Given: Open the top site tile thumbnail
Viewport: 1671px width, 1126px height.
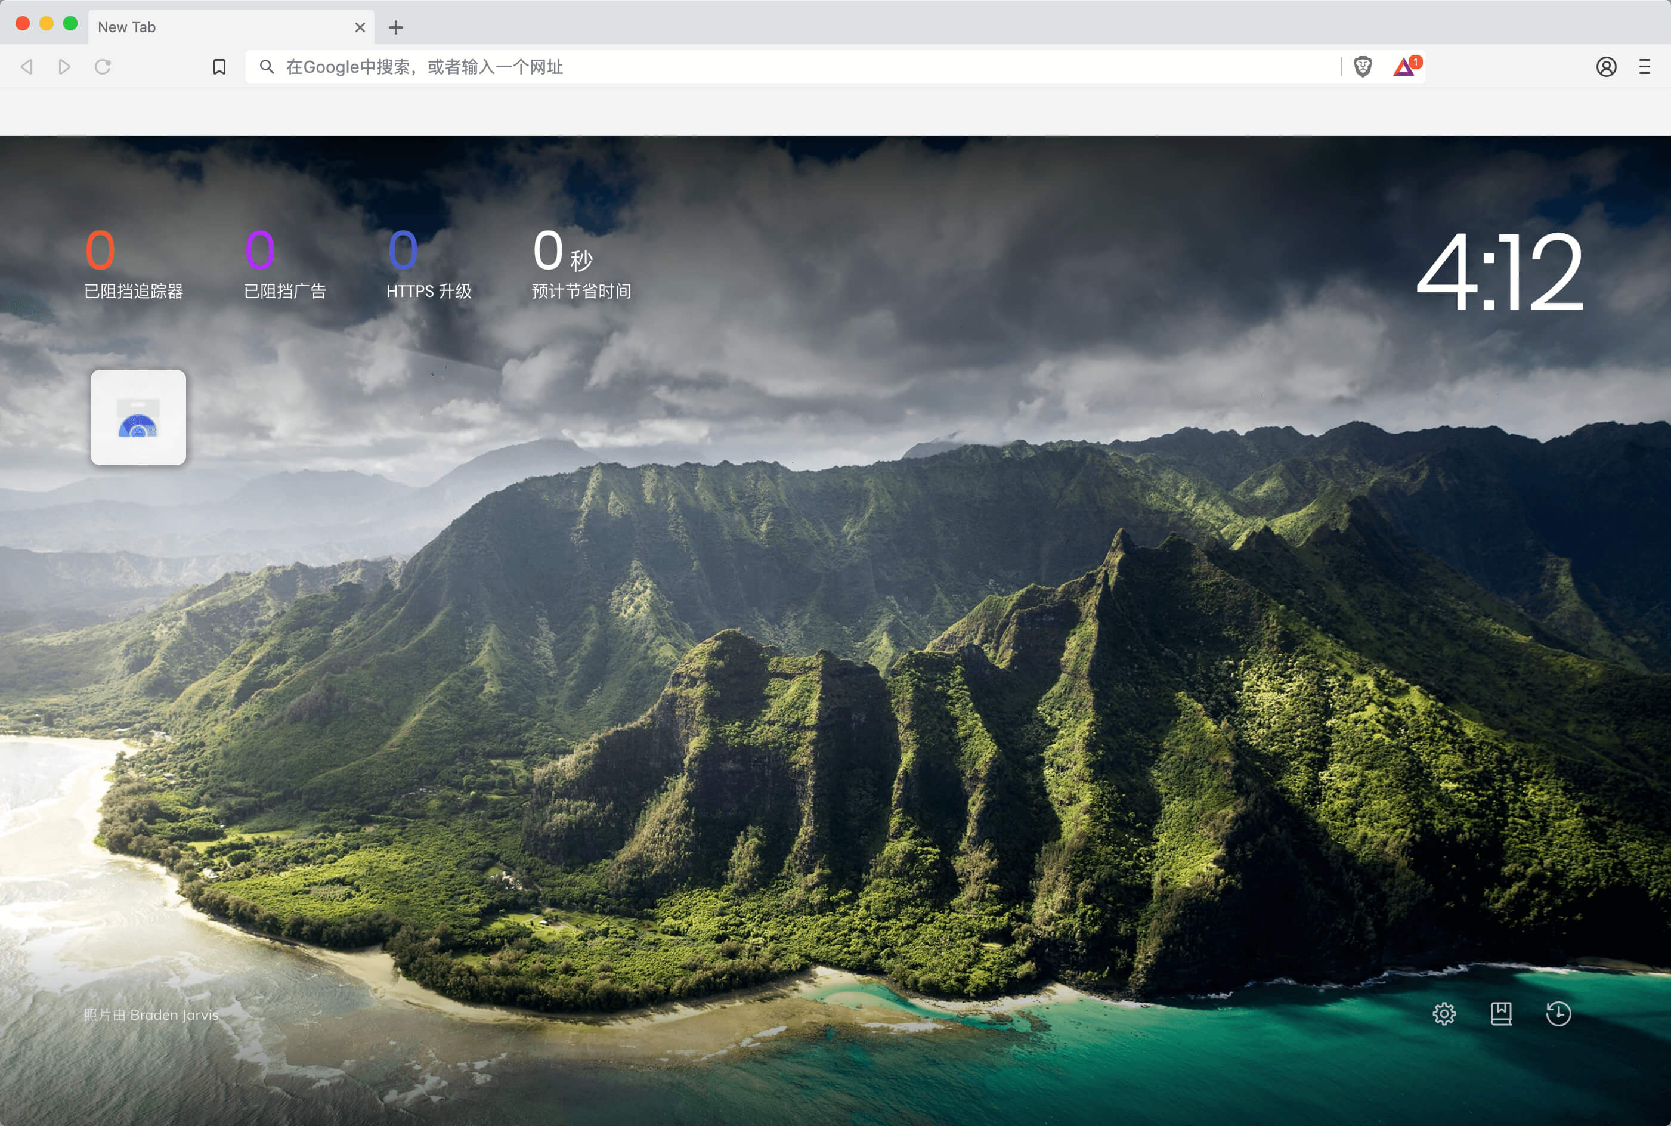Looking at the screenshot, I should [x=138, y=417].
